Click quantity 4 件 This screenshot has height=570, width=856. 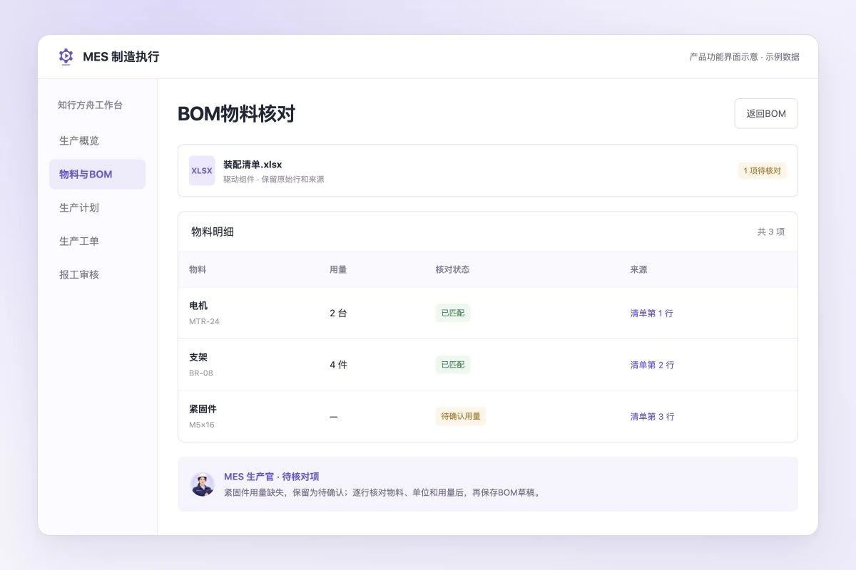coord(338,365)
